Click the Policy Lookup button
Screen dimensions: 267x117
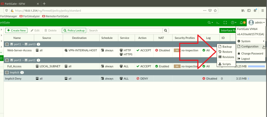[x=74, y=30]
